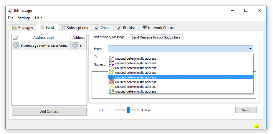The image size is (273, 134).
Task: Minimize the Bitmessage window
Action: pyautogui.click(x=233, y=10)
